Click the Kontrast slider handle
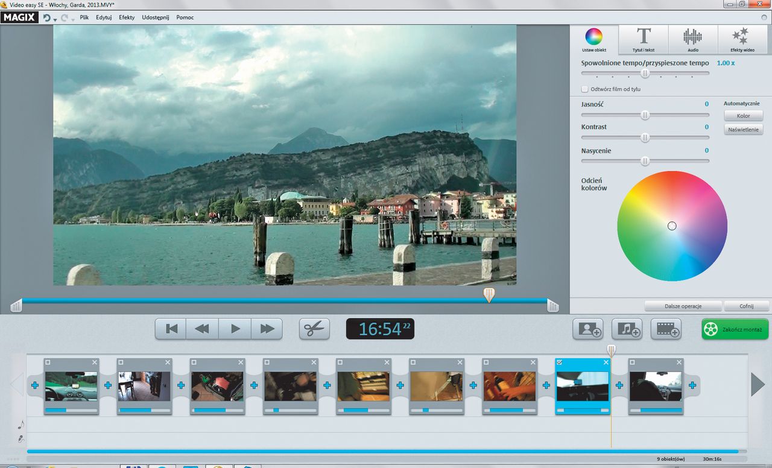Viewport: 772px width, 468px height. 645,138
